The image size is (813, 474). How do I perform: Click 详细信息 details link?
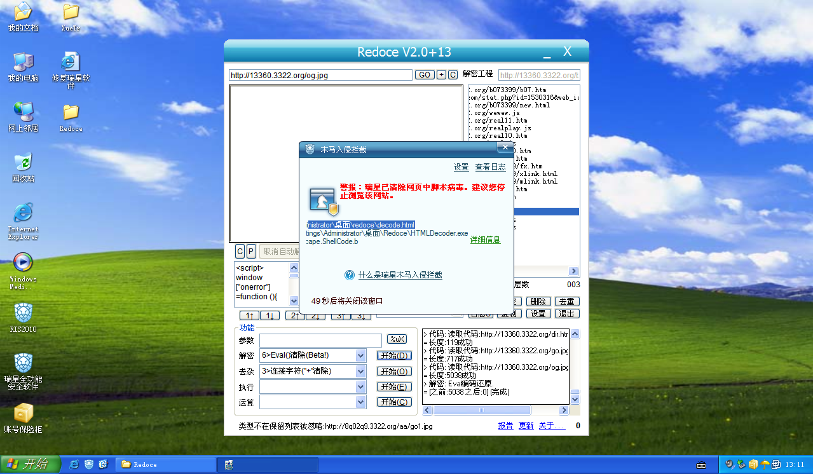485,240
